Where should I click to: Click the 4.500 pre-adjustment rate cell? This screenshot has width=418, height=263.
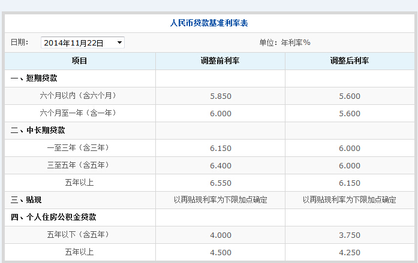(220, 252)
